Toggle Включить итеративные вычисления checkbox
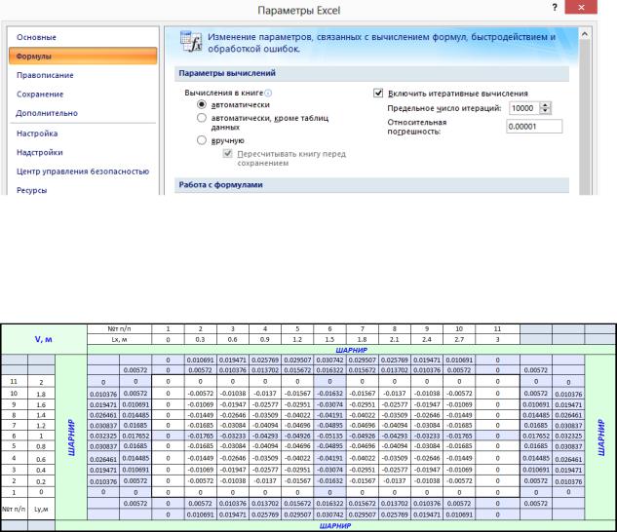Screen dimensions: 617x532 [380, 93]
